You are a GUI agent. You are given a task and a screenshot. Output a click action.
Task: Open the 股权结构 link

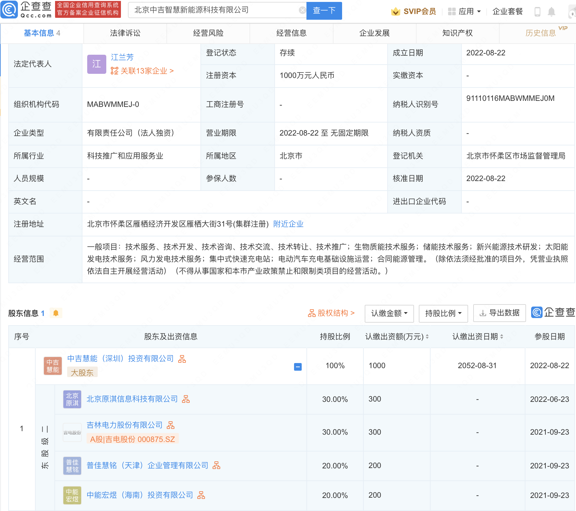tap(331, 313)
